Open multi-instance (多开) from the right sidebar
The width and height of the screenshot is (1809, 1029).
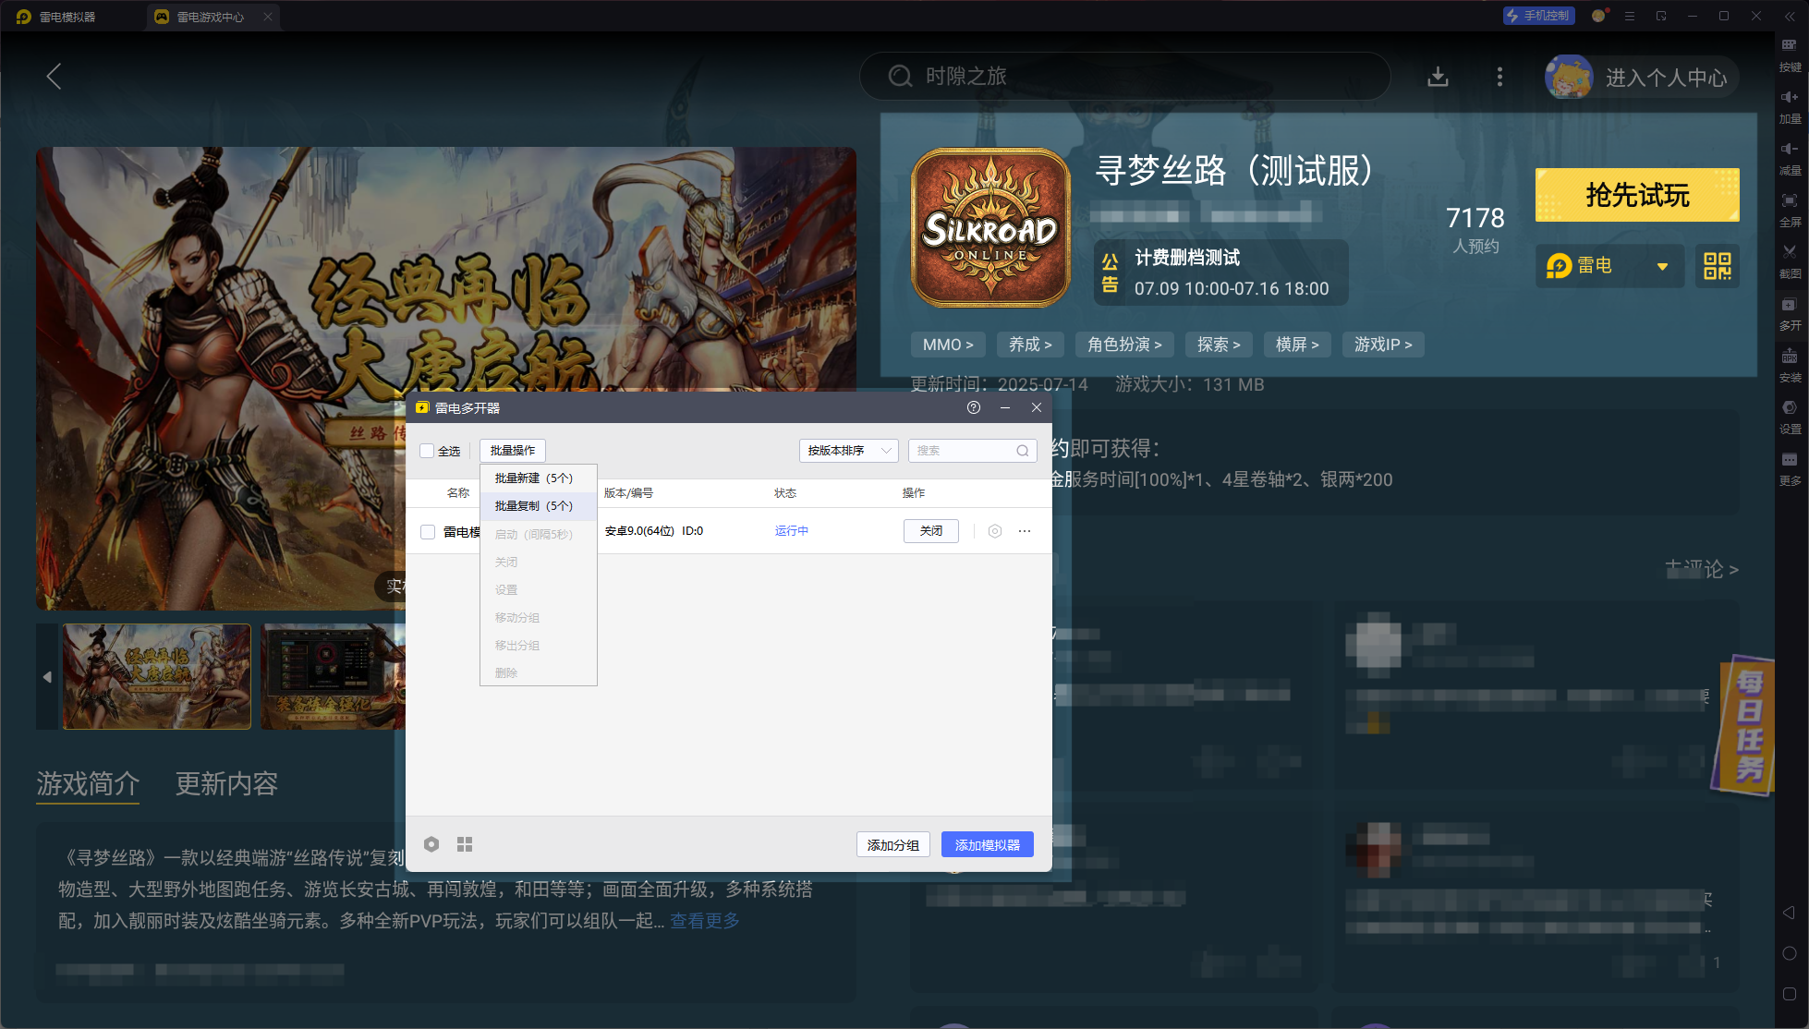coord(1789,314)
